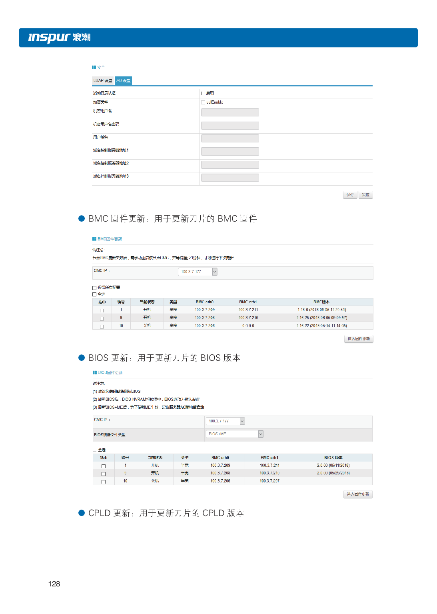Click the BMC固件更新 panel title icon
Viewport: 437px width, 614px height.
pos(94,239)
